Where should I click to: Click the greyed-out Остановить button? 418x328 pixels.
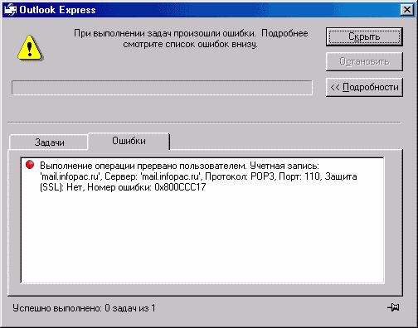coord(364,61)
